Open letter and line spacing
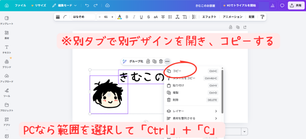Viewport: 306px width, 139px height. pos(178,17)
